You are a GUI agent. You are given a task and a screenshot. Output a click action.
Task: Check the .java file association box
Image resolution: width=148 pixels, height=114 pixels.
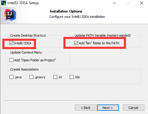[x=11, y=77]
